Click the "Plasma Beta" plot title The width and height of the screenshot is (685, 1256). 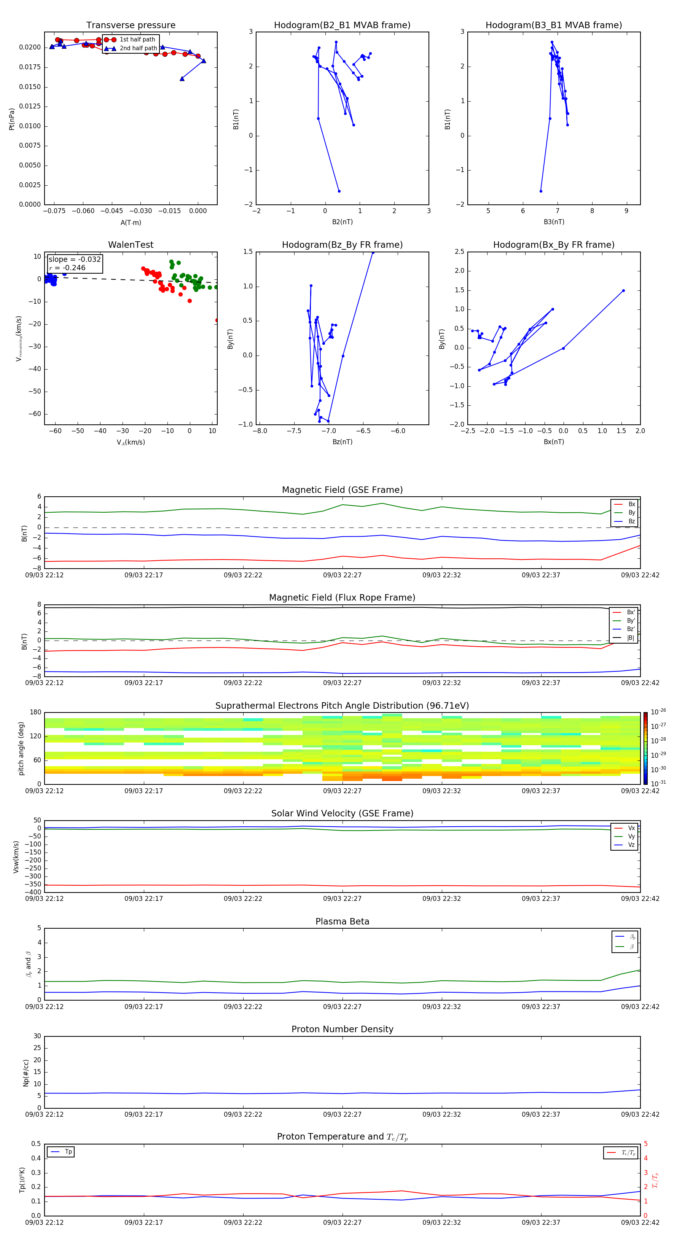[x=342, y=922]
